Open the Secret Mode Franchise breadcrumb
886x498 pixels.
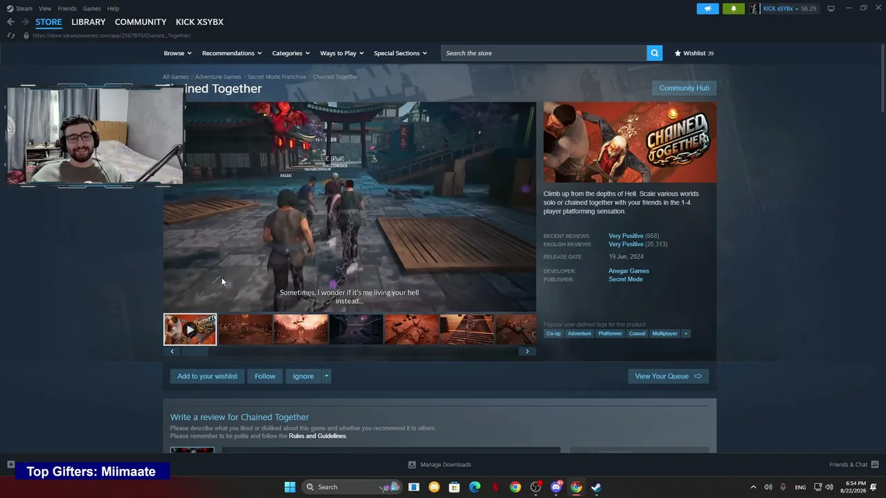pos(277,77)
